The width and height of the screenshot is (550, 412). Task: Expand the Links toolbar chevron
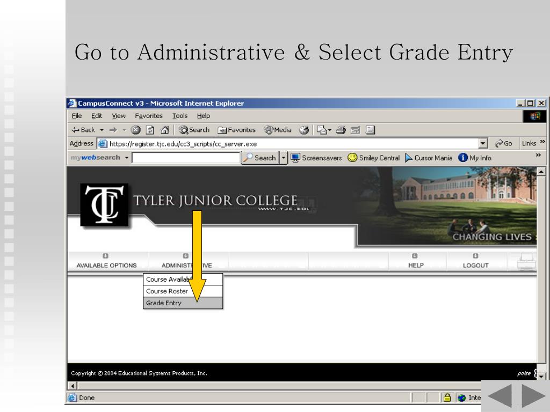[542, 142]
